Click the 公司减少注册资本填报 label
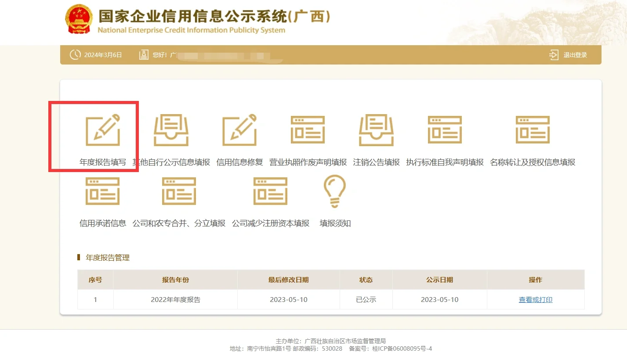This screenshot has height=352, width=627. click(x=271, y=223)
